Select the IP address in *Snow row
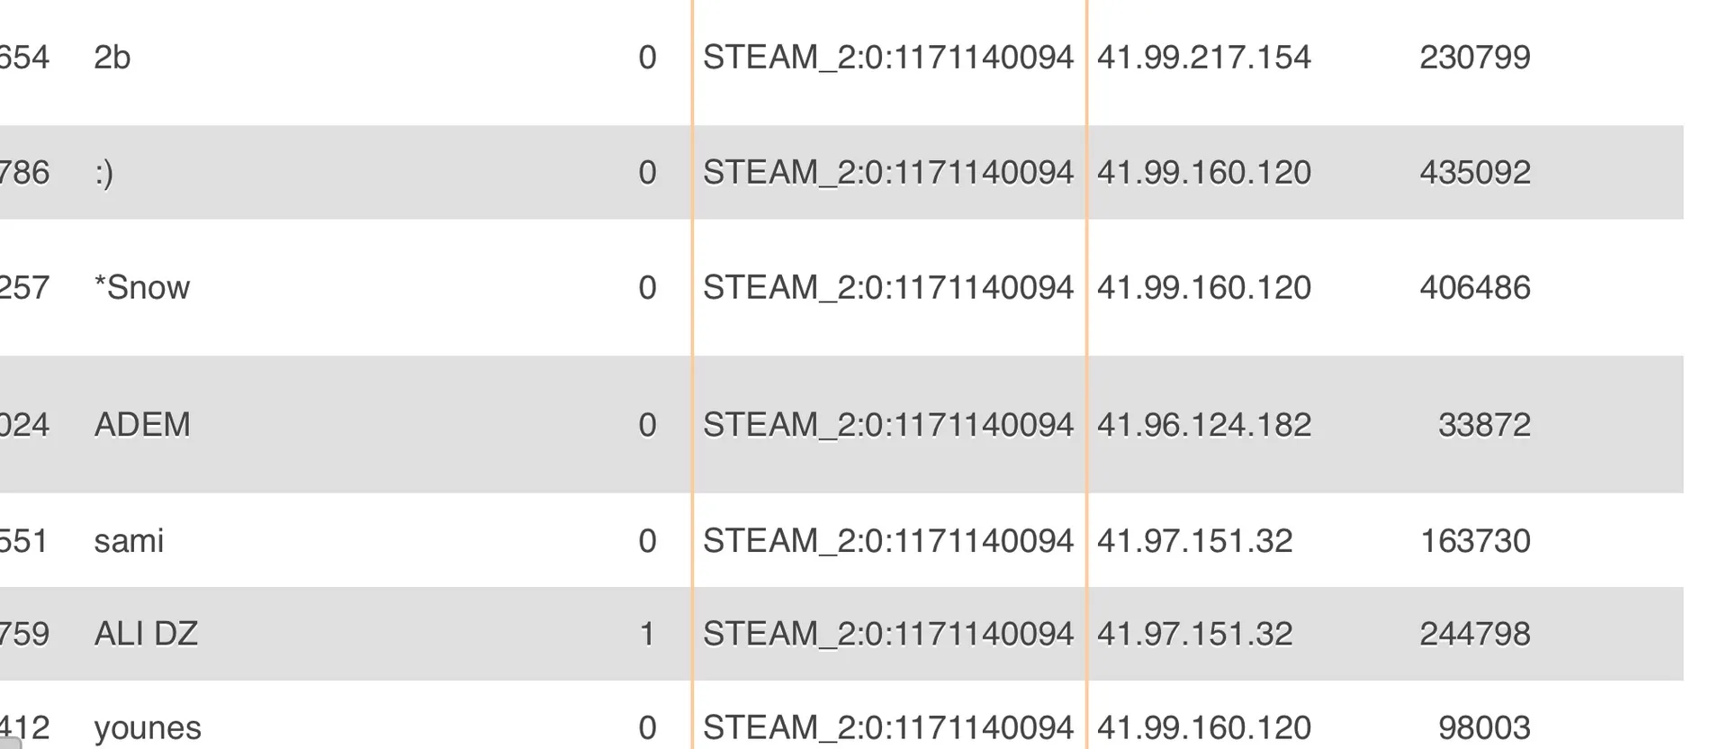 coord(1203,288)
